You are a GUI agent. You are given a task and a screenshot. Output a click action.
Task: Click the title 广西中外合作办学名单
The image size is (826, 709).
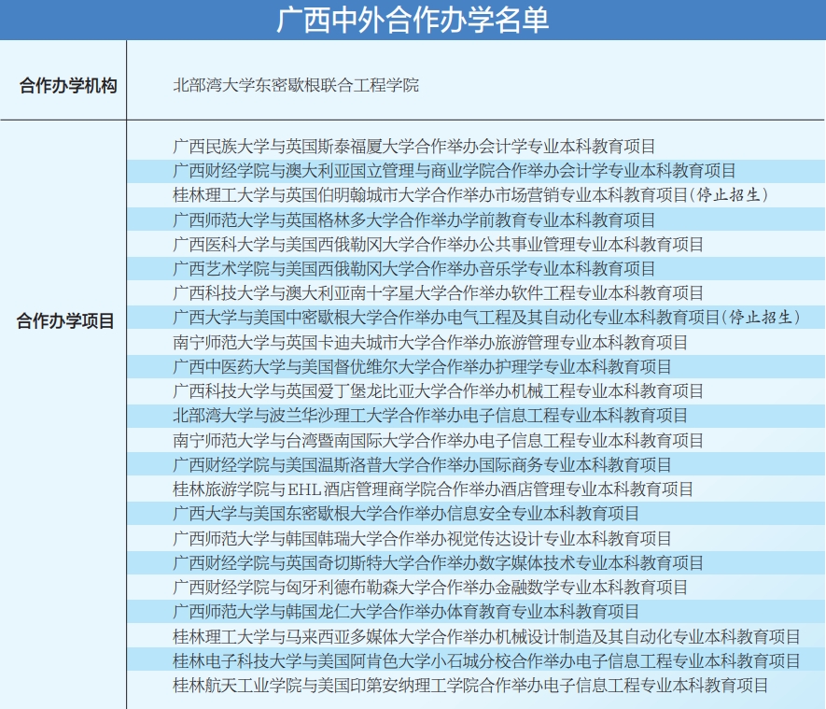413,20
